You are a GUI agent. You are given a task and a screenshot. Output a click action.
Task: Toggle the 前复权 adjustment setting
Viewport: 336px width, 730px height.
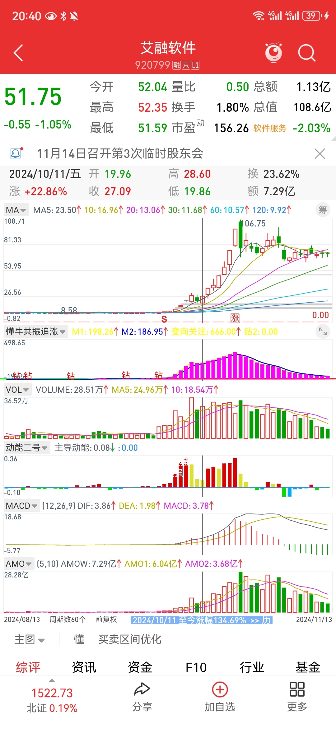106,620
